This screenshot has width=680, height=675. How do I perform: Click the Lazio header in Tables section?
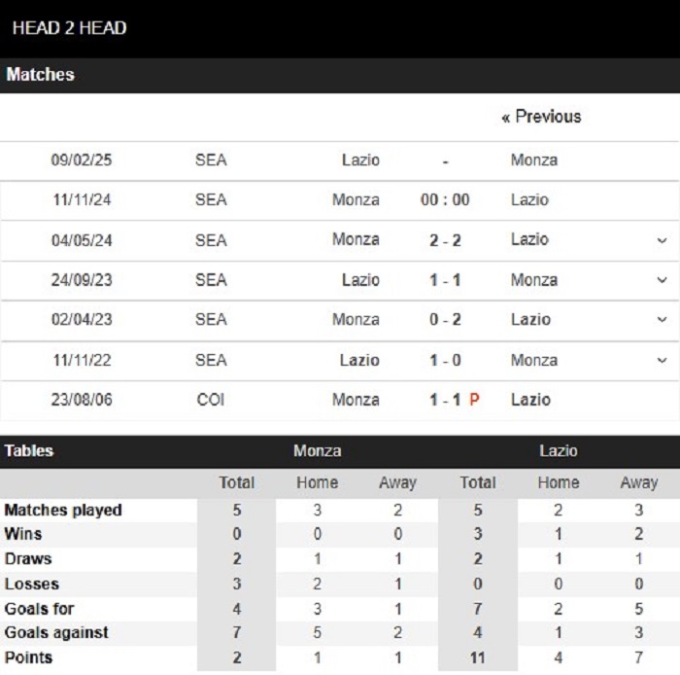pyautogui.click(x=559, y=451)
